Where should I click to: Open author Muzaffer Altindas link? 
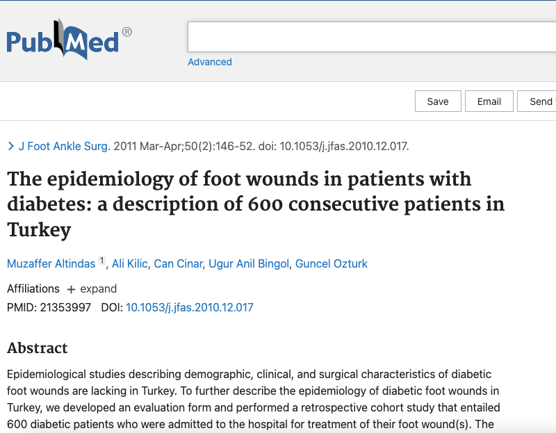point(51,263)
